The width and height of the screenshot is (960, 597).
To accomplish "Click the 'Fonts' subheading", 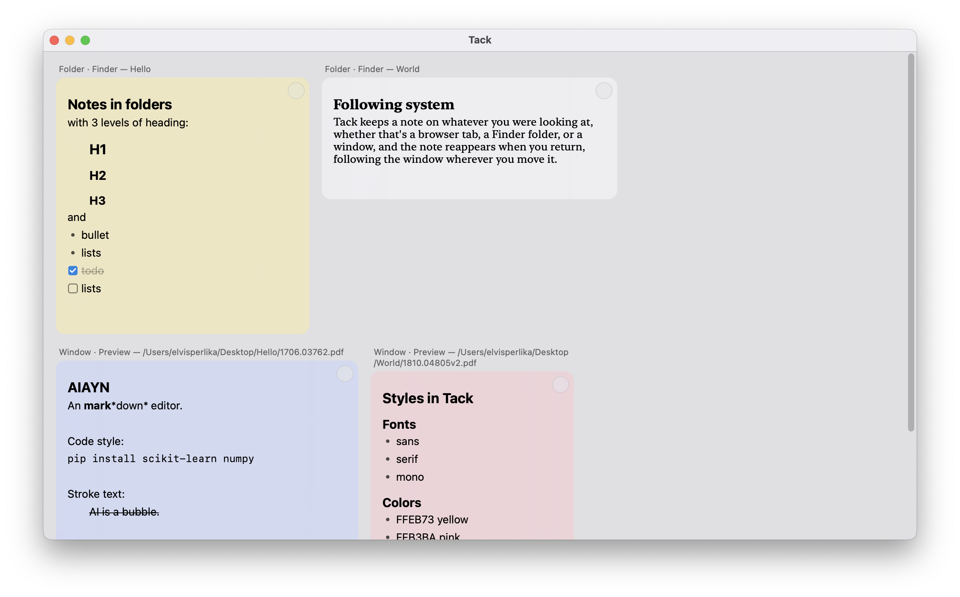I will 399,424.
